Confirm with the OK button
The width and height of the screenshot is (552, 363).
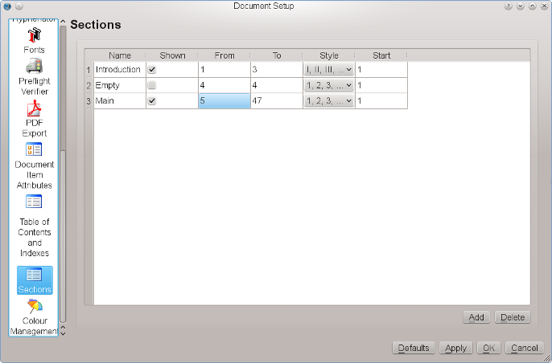[488, 348]
